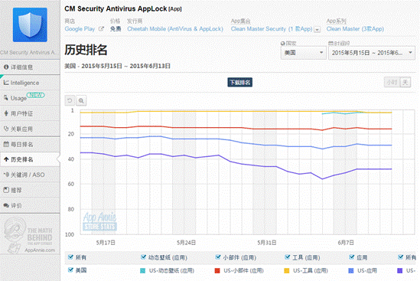
Task: Click The Math Behind AppAnnie banner
Action: pos(30,235)
